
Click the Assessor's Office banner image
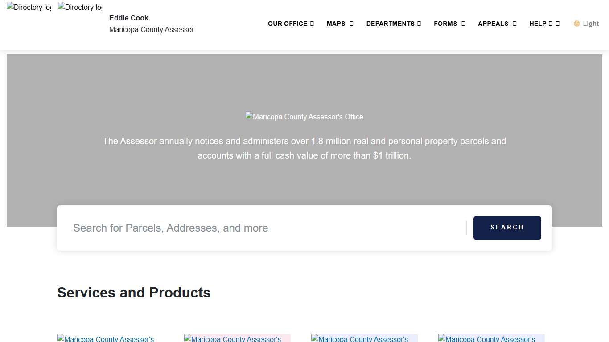pyautogui.click(x=304, y=117)
